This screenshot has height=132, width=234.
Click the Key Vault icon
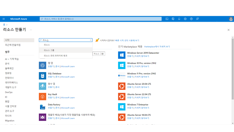click(x=42, y=97)
